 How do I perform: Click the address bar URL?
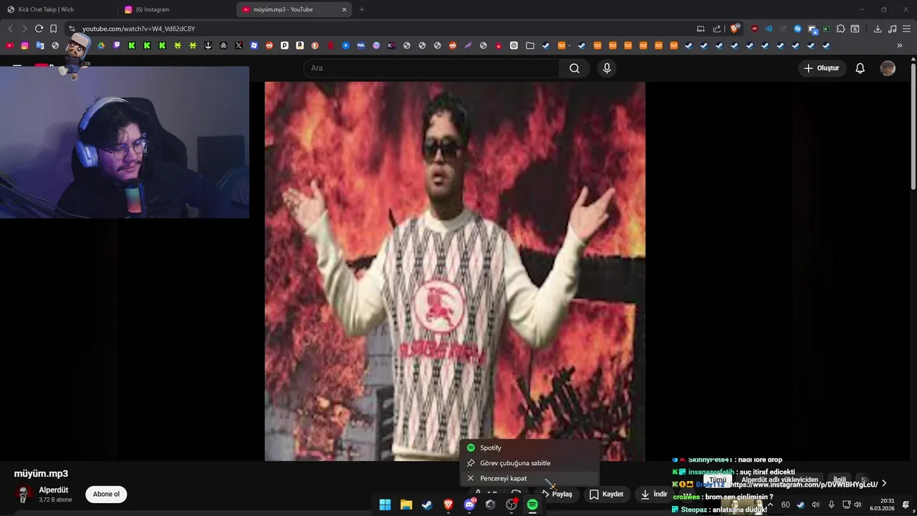138,29
